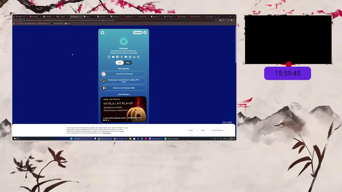Open the HT-PLA filament launch banner

(123, 109)
